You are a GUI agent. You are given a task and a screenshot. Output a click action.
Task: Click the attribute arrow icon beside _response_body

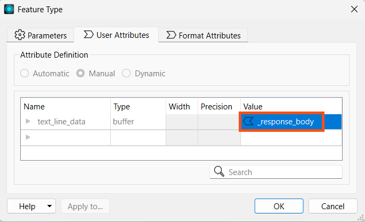pos(248,122)
